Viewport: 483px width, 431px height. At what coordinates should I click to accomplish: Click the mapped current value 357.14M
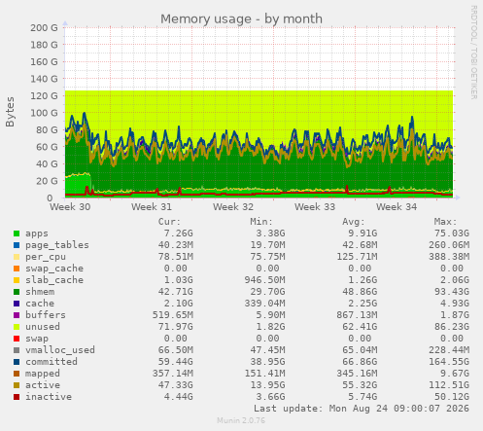173,374
